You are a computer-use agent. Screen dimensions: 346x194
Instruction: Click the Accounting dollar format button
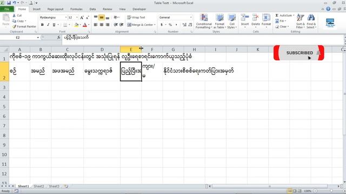(162, 25)
